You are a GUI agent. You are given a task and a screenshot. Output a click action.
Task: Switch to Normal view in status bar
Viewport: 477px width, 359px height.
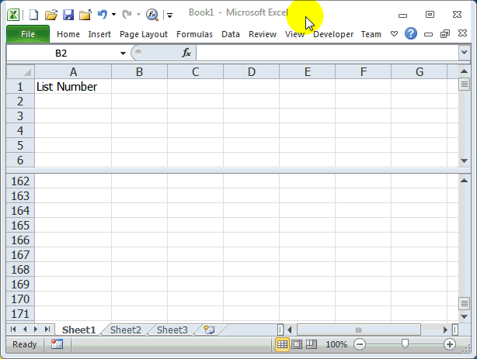click(282, 344)
